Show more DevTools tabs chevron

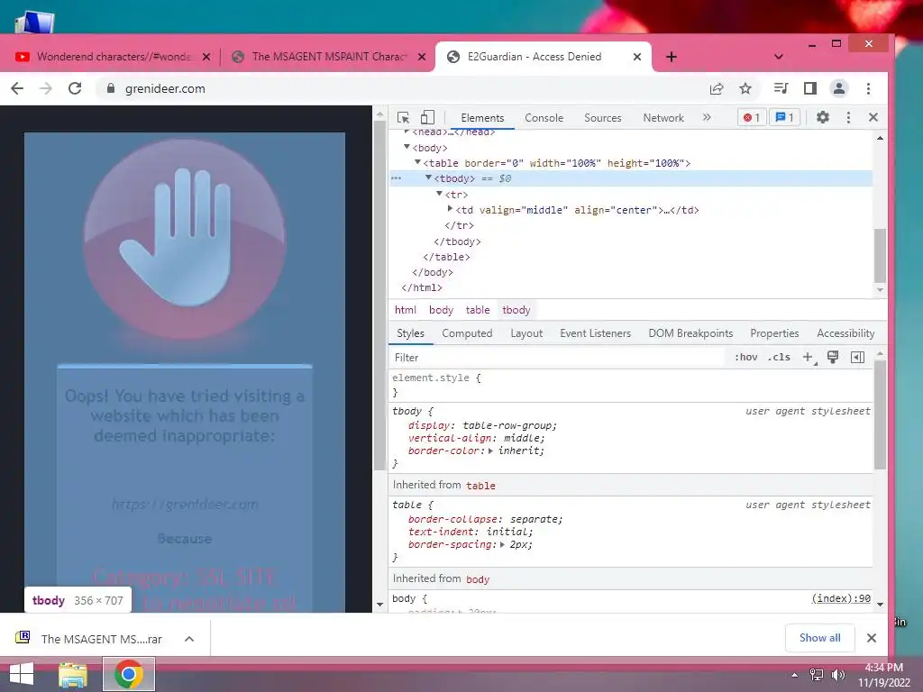(707, 118)
